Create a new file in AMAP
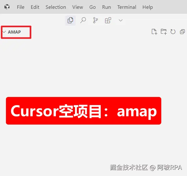The height and width of the screenshot is (176, 187). (154, 32)
